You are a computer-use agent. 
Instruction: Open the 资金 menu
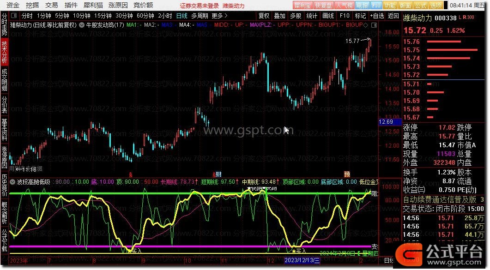tap(13, 5)
